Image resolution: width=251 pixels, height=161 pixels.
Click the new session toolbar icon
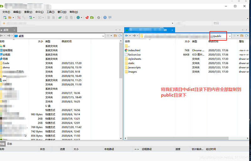coord(5,18)
